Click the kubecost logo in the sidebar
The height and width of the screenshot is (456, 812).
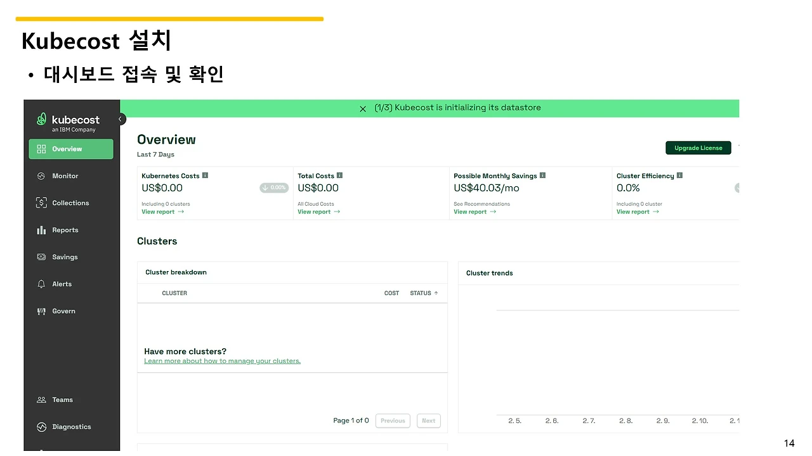pyautogui.click(x=68, y=122)
